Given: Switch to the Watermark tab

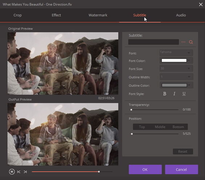Looking at the screenshot, I should tap(98, 15).
